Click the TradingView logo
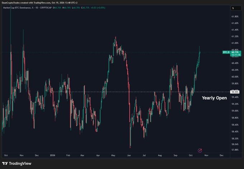244x169 pixels. point(17,163)
